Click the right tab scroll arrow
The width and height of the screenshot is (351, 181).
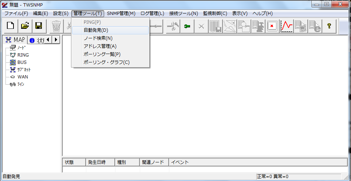(56, 40)
